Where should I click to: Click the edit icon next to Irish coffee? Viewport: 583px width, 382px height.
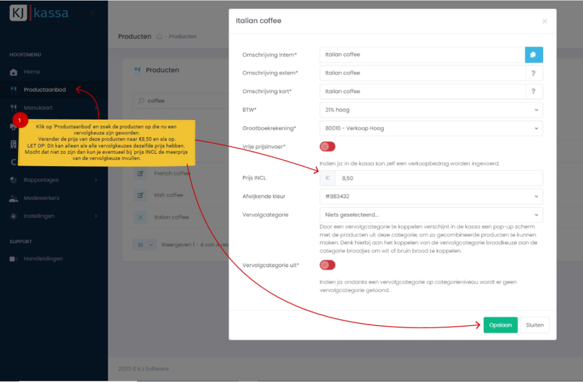tap(141, 195)
